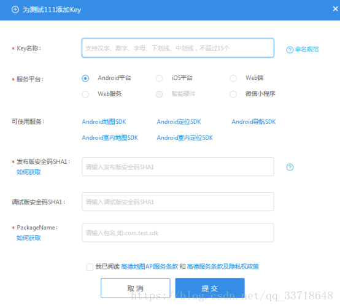The image size is (340, 308).
Task: Open the Android室内定位SDK link
Action: click(185, 137)
